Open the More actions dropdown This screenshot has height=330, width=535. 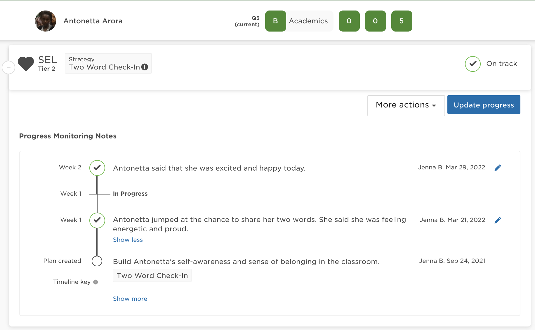(x=406, y=105)
